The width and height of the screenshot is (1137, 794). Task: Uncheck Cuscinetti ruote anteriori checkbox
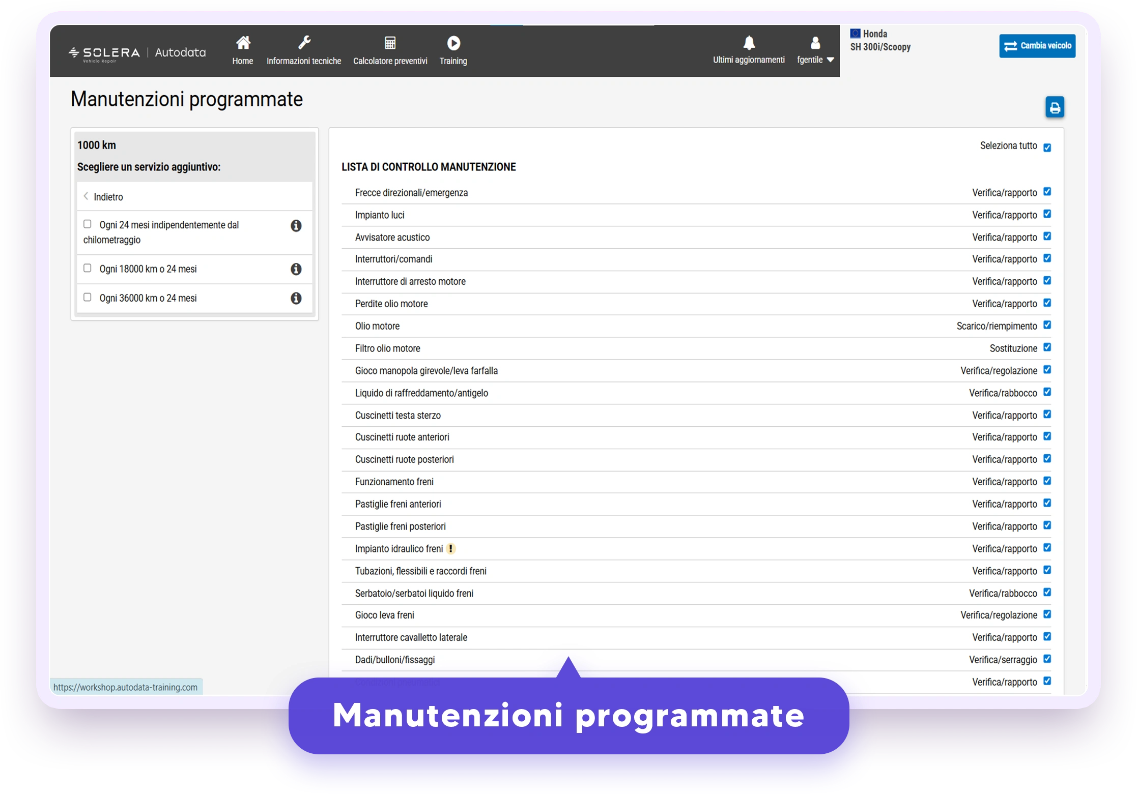1047,436
